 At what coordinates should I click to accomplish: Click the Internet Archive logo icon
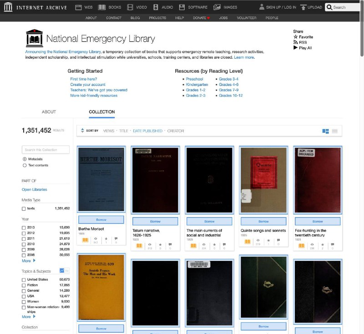point(8,7)
